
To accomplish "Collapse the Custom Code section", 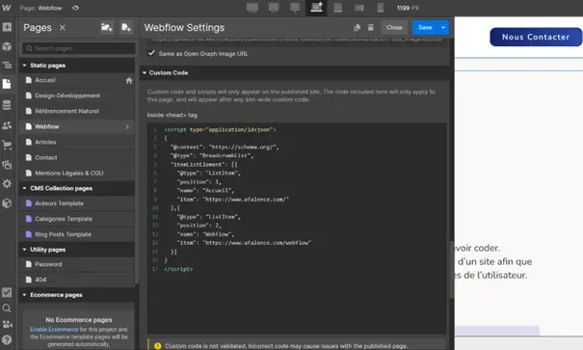I will [x=145, y=73].
